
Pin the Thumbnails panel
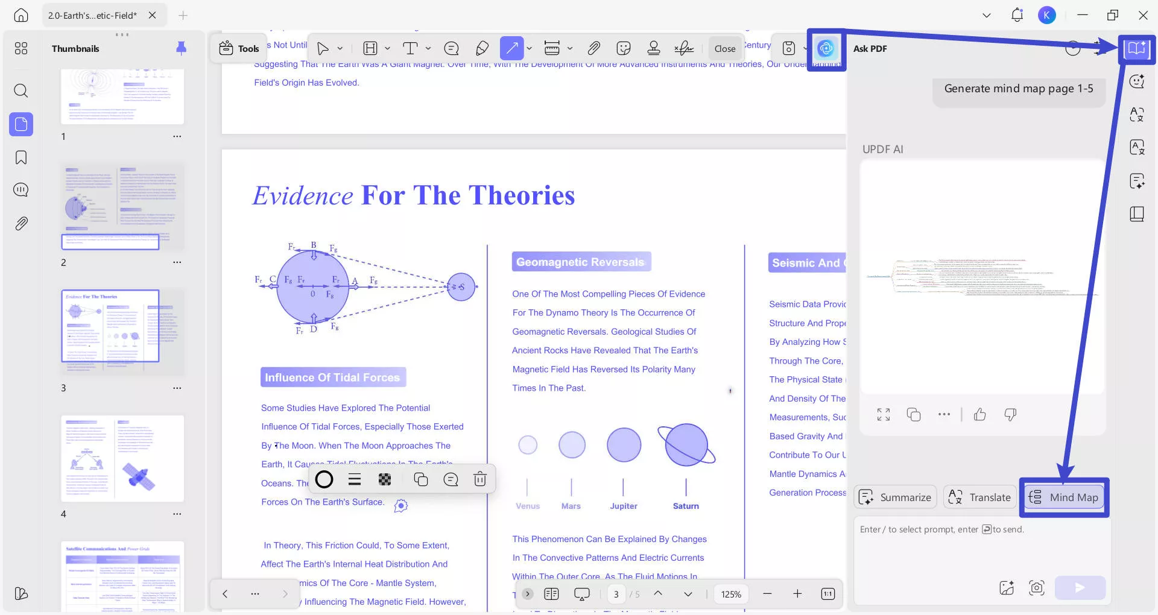[182, 48]
